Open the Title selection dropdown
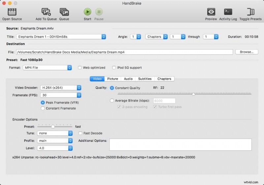The width and height of the screenshot is (264, 185). [x=61, y=37]
